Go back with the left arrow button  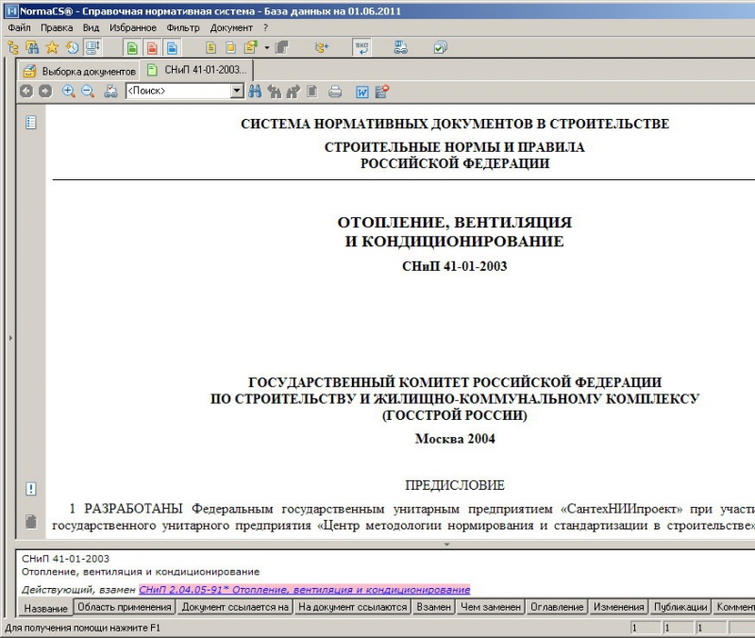[25, 92]
